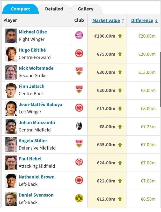Screen dimensions: 161x212
Task: Click Stuttgart crest in Nick Woltemade row
Action: tap(79, 71)
